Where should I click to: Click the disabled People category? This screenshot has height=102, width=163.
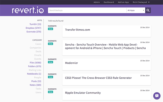coord(38,78)
